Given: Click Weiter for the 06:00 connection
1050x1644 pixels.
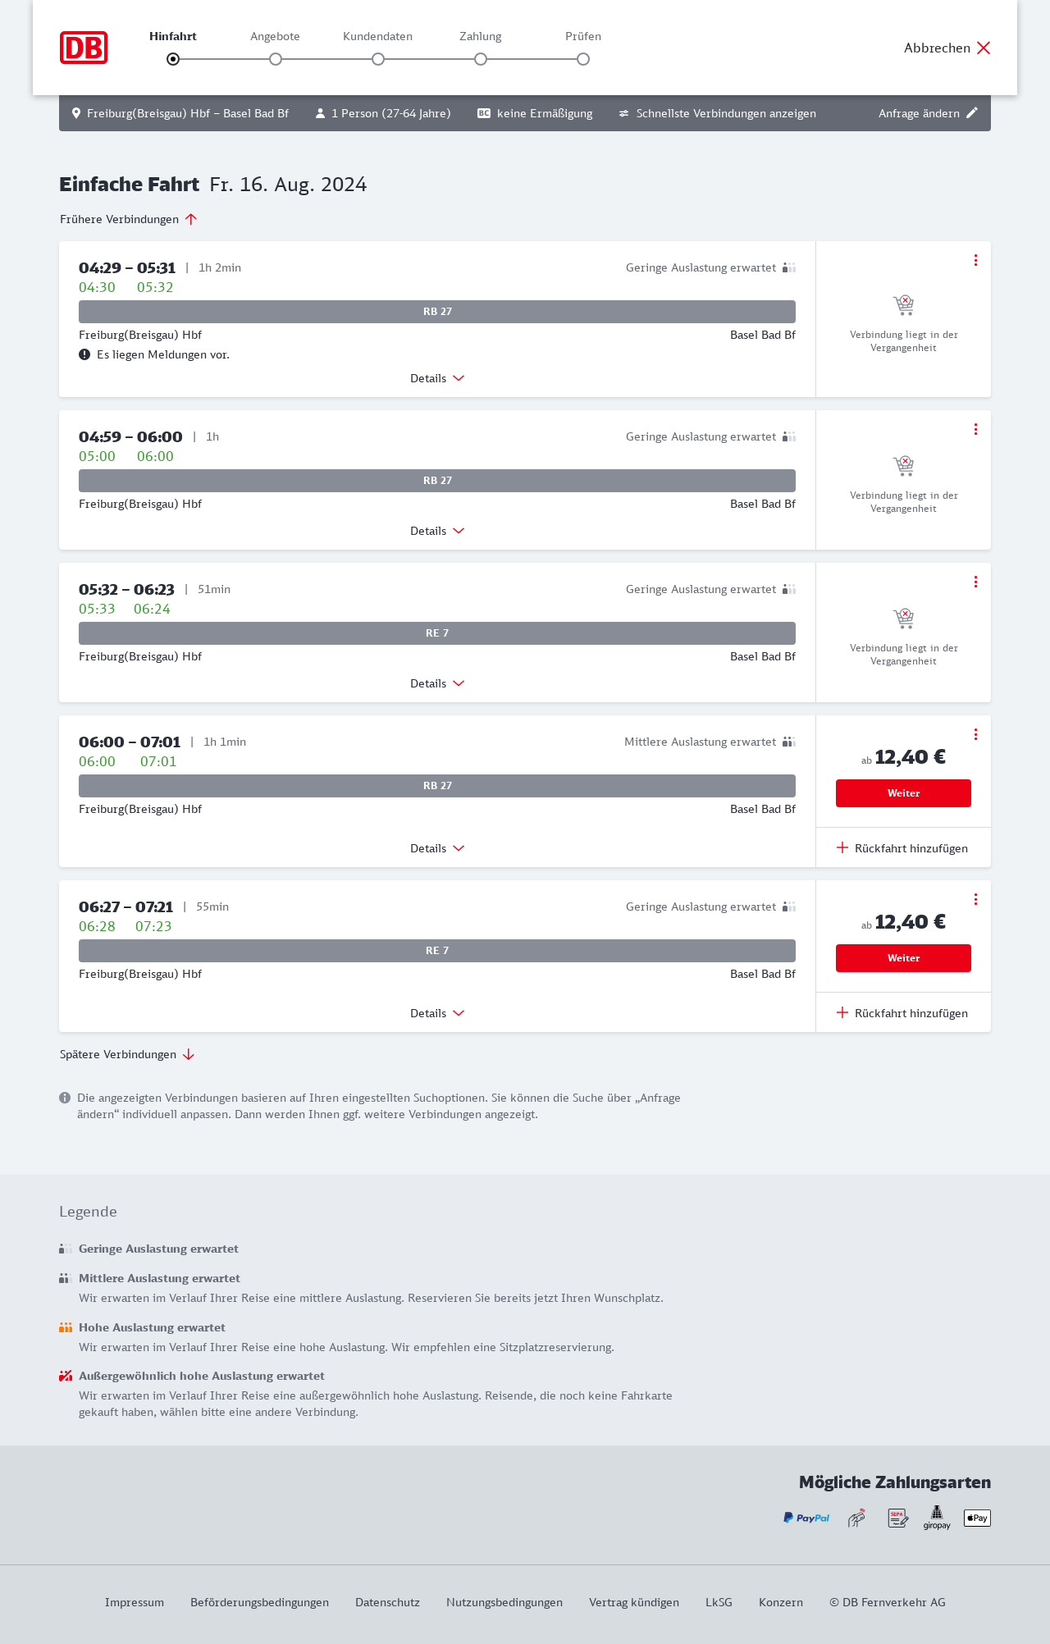Looking at the screenshot, I should [903, 793].
